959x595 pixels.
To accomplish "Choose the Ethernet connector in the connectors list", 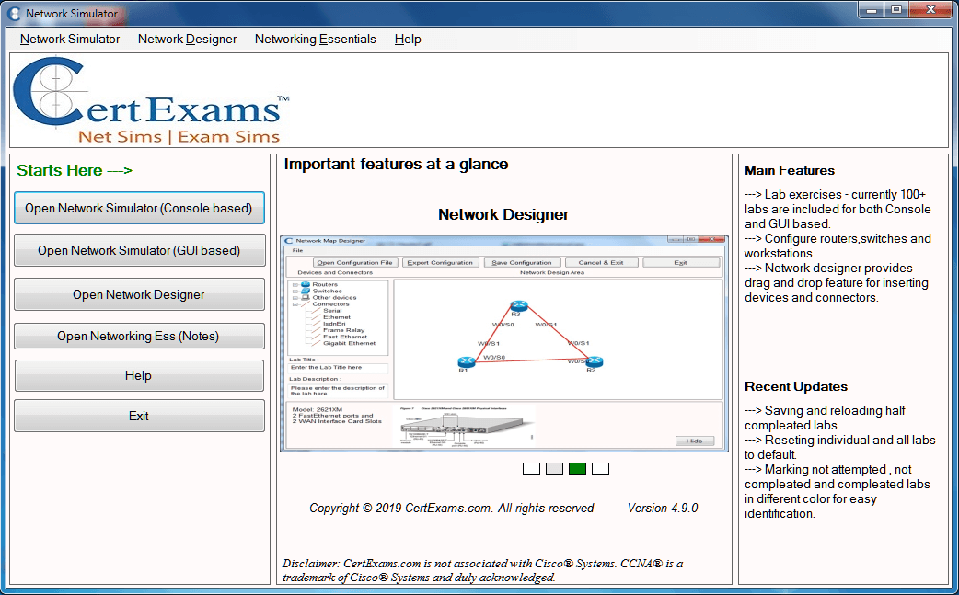I will click(335, 317).
